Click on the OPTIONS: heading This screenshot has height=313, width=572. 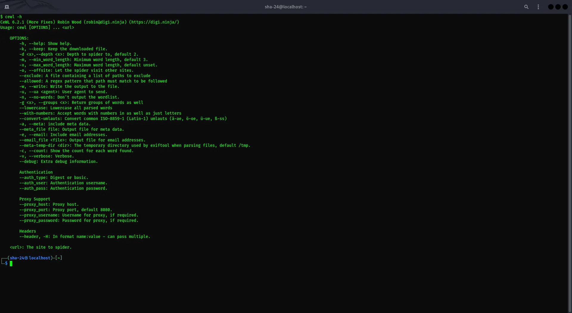coord(19,38)
